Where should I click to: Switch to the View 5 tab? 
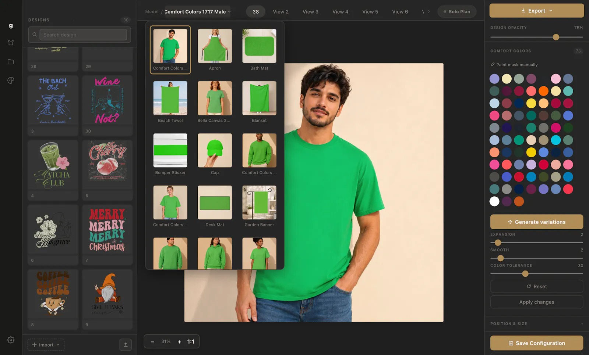coord(370,12)
